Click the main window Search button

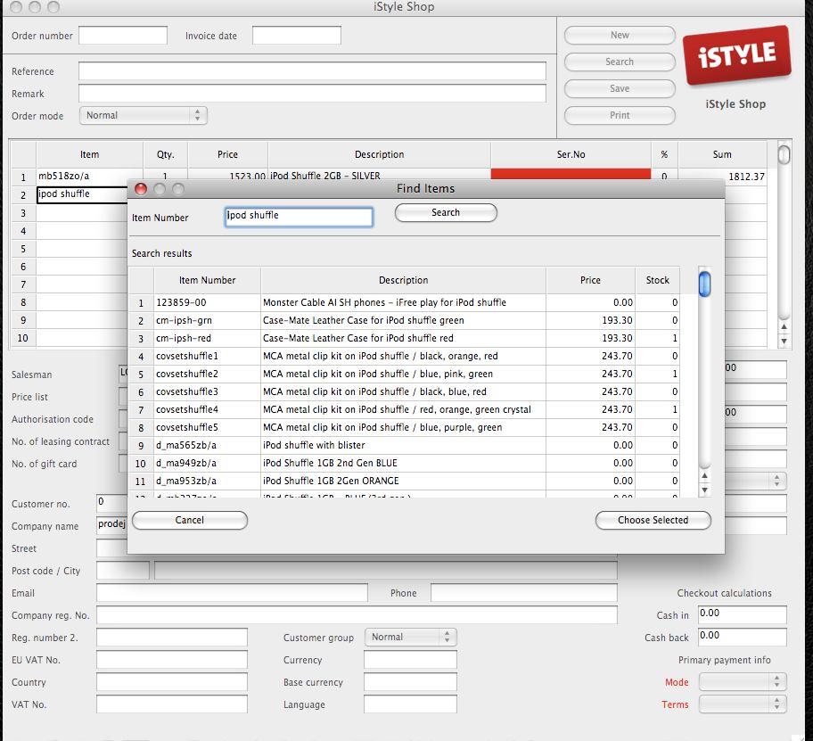coord(620,62)
